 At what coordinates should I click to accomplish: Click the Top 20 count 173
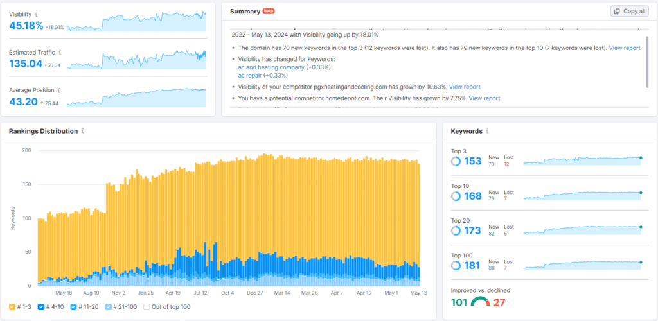pyautogui.click(x=472, y=230)
